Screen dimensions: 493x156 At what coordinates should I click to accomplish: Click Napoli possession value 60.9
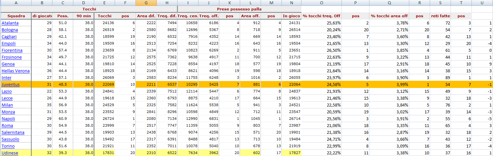[x=63, y=119]
